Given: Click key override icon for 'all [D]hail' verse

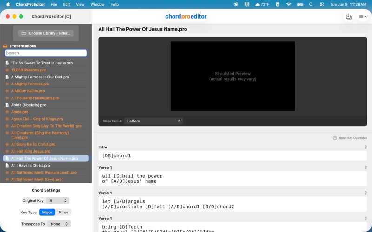Looking at the screenshot, I should point(365,168).
